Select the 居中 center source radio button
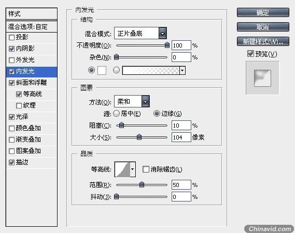Viewport: 295px width, 233px height. coord(116,114)
